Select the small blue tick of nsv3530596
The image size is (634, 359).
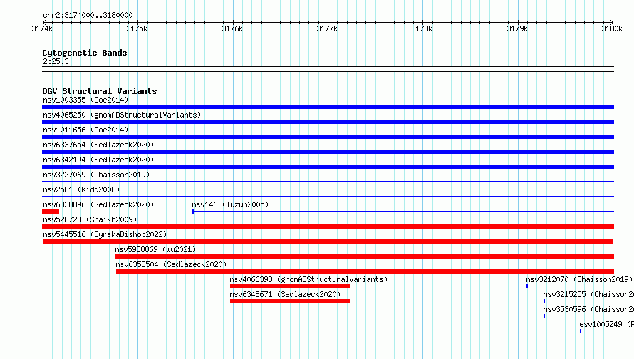point(544,316)
